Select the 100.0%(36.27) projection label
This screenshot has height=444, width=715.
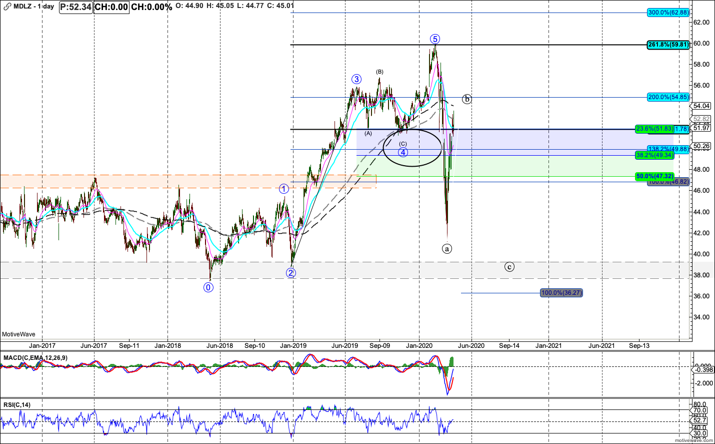pos(562,293)
